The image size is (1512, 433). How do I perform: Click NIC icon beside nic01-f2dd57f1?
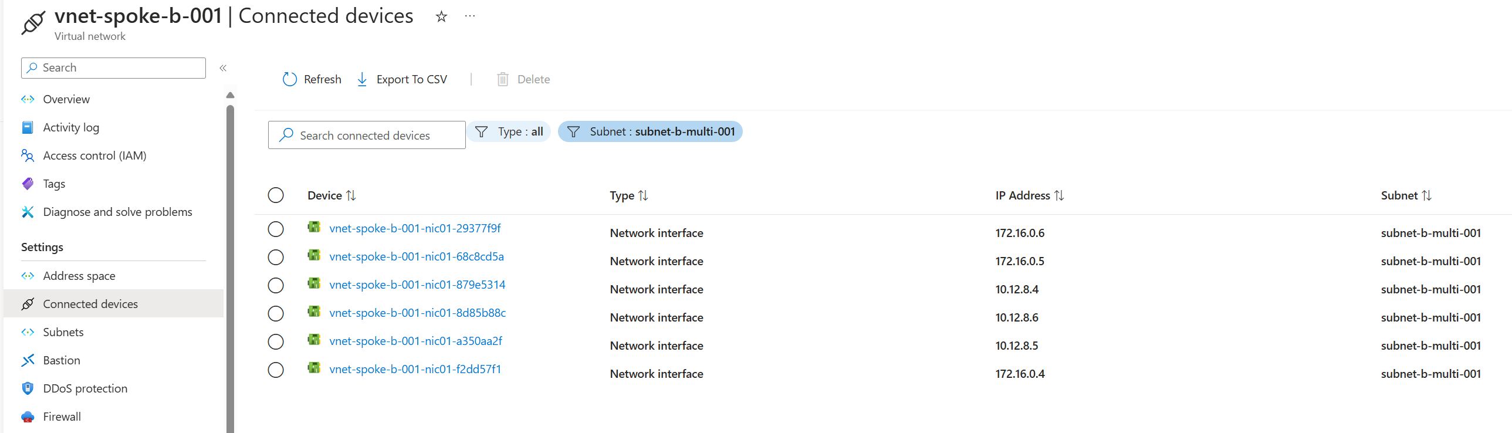(x=314, y=368)
